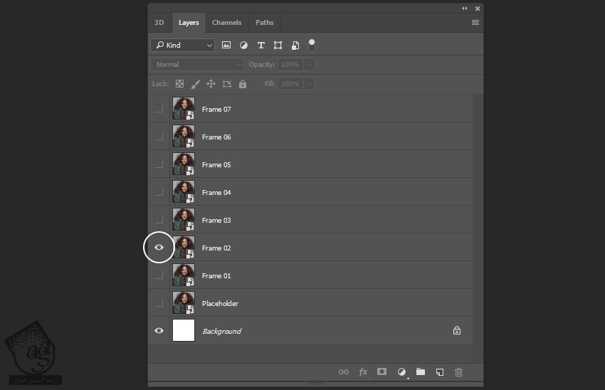Create a new group folder
605x390 pixels.
tap(421, 371)
